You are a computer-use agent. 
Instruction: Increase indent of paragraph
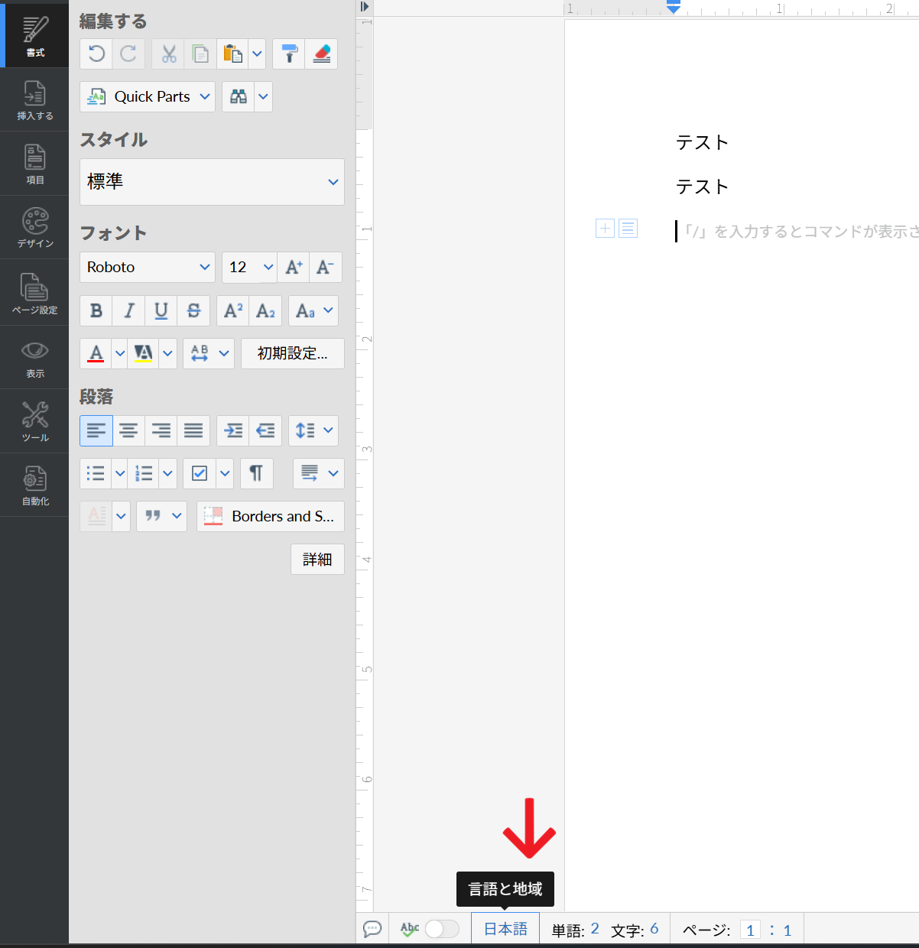coord(233,430)
